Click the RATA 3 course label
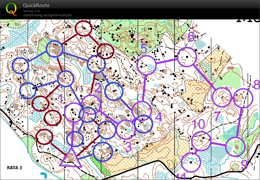 15,168
